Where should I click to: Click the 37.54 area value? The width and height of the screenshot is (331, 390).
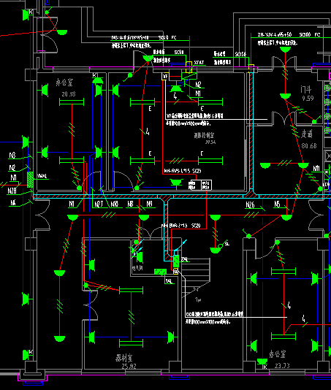(x=210, y=142)
